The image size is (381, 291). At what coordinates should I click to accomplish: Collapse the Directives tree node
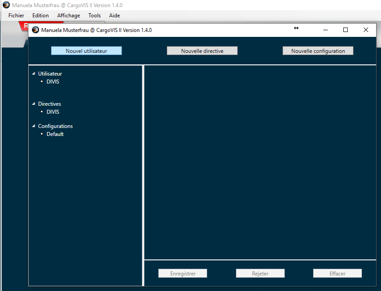(34, 104)
